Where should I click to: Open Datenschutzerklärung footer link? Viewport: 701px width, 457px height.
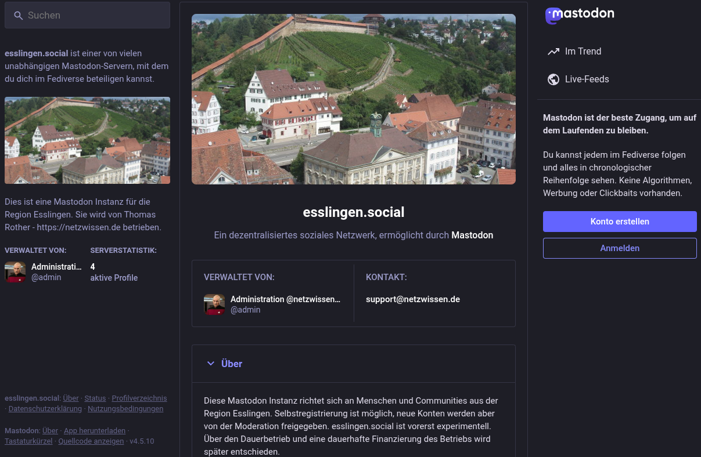(45, 409)
